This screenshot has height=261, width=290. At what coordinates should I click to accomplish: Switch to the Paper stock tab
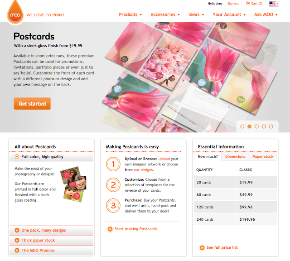click(x=263, y=156)
